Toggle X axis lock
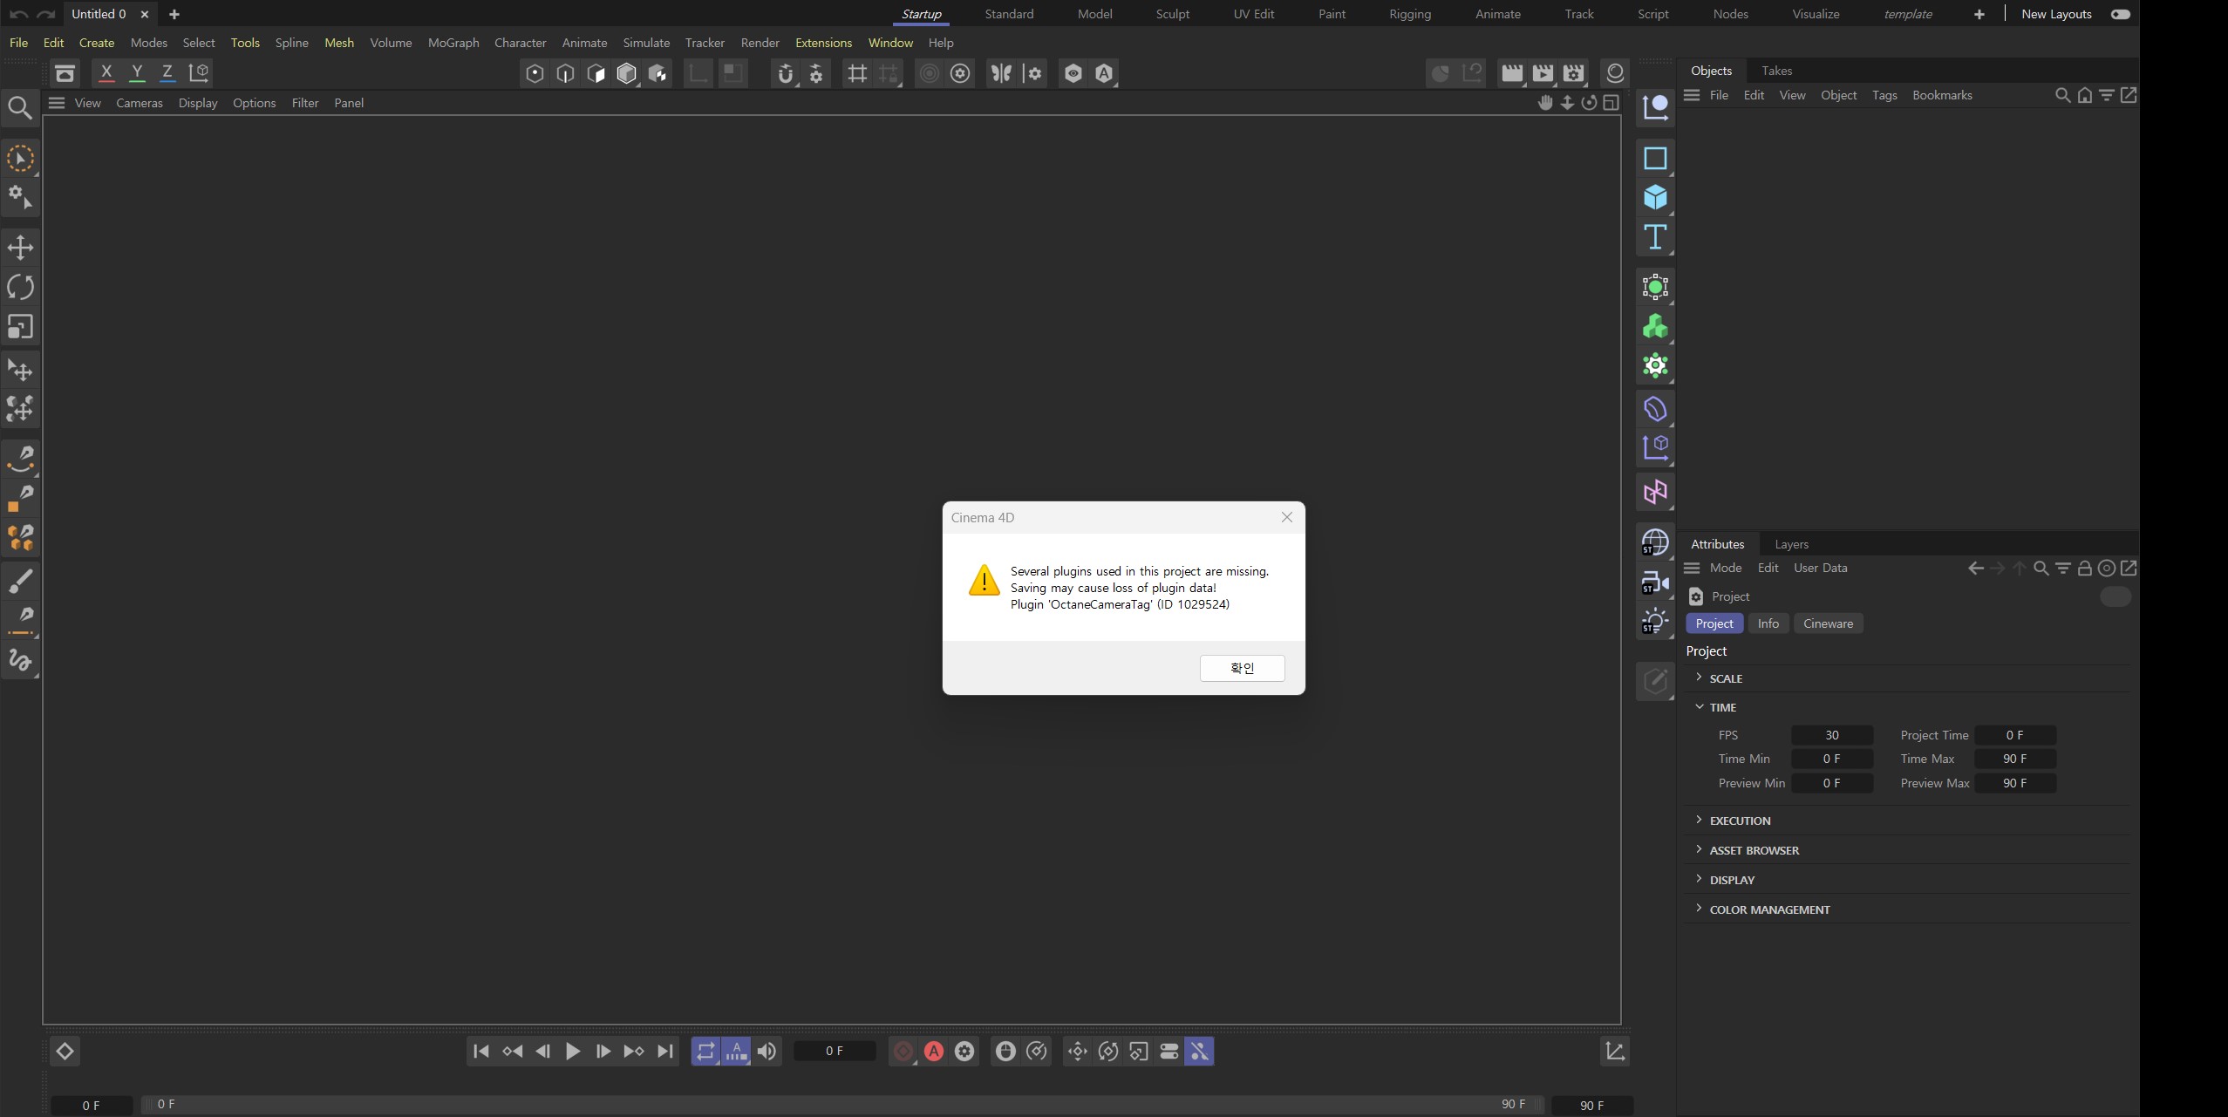This screenshot has height=1117, width=2228. [x=106, y=73]
